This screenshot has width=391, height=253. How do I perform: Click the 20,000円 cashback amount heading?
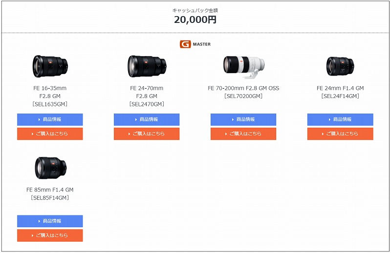195,19
